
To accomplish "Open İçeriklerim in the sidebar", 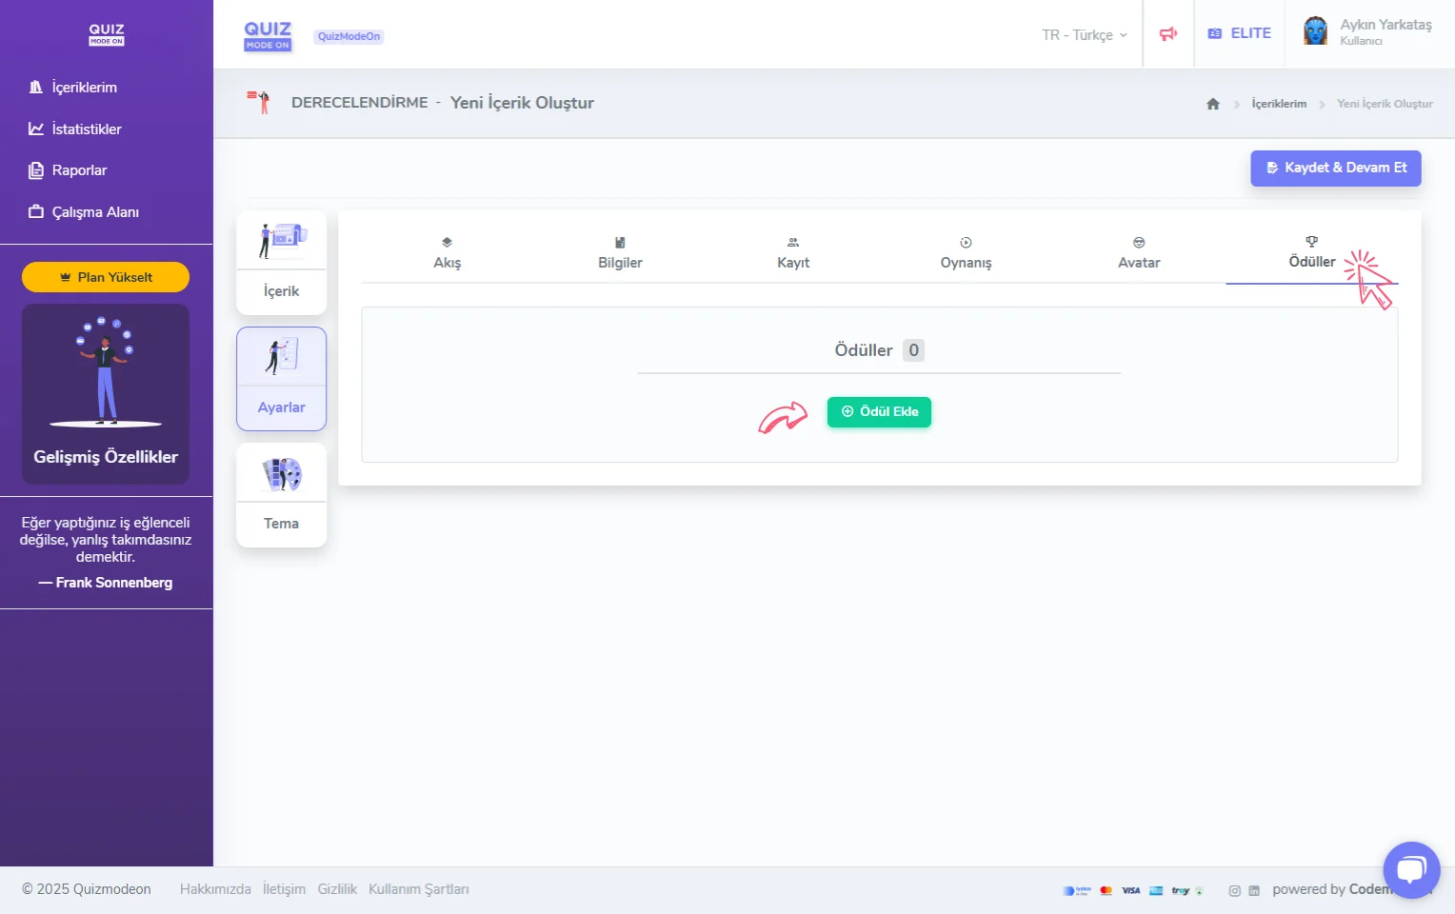I will tap(84, 88).
